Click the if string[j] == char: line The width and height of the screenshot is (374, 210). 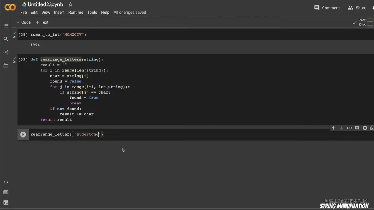[85, 92]
